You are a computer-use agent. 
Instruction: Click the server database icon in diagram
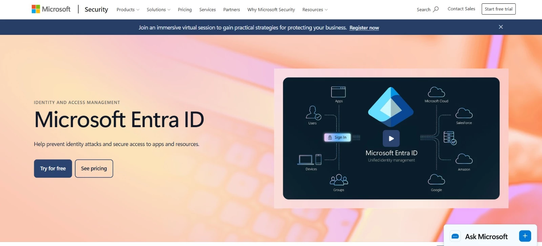450,138
